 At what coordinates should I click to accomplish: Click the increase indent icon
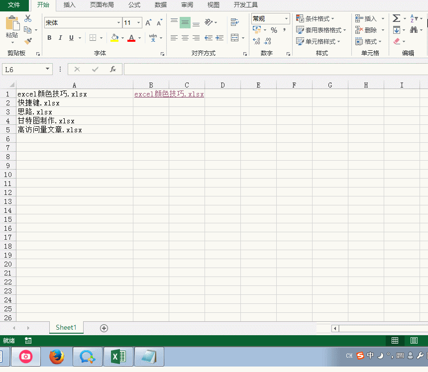(219, 38)
